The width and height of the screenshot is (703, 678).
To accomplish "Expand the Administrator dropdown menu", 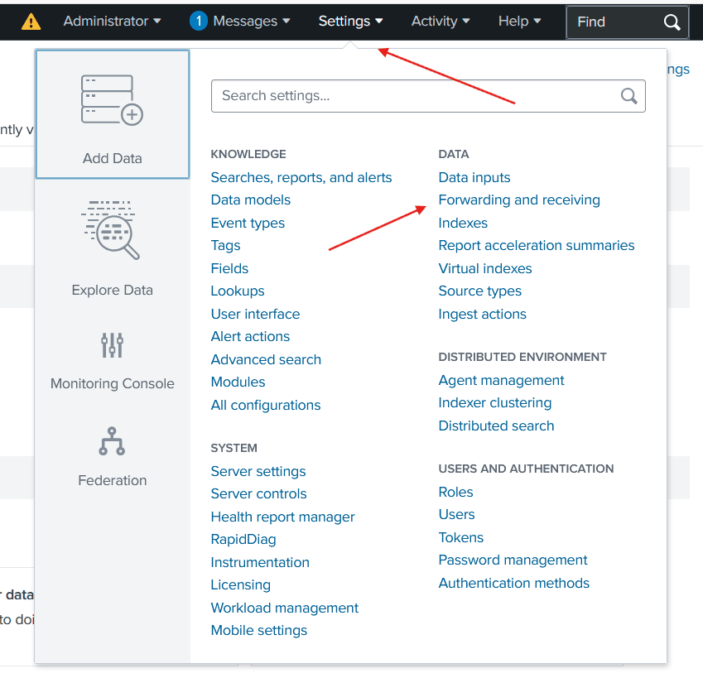I will point(112,22).
